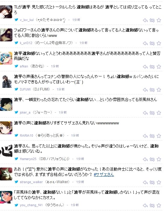Favorite DJFUMI's tweet with the star
Viewport: 164px width, 211px height.
[x=159, y=90]
